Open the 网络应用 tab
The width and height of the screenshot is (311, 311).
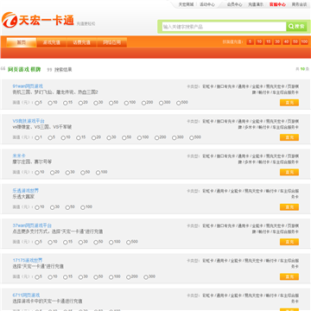pyautogui.click(x=112, y=42)
